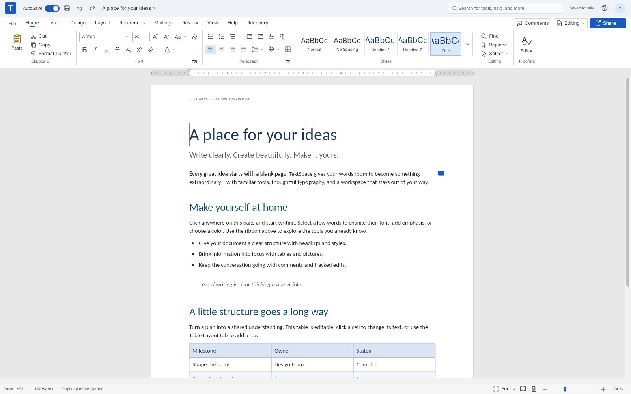Switch to the Review tab

pos(190,23)
